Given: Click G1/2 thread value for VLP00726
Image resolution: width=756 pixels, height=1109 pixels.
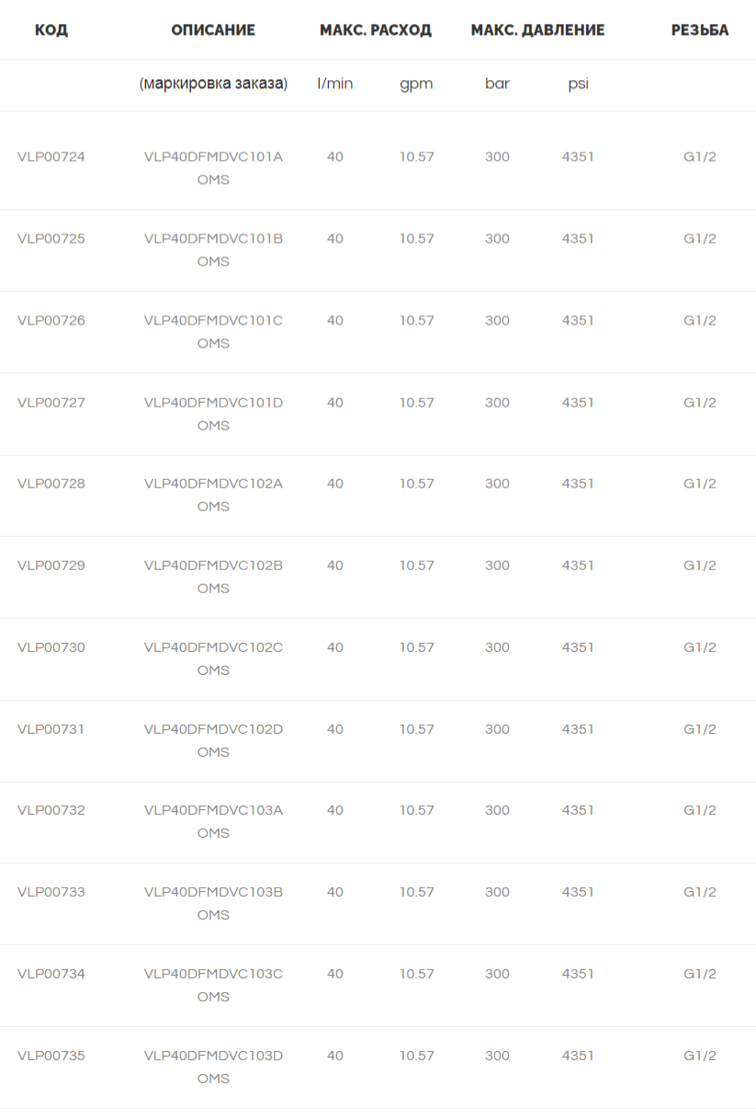Looking at the screenshot, I should point(700,321).
